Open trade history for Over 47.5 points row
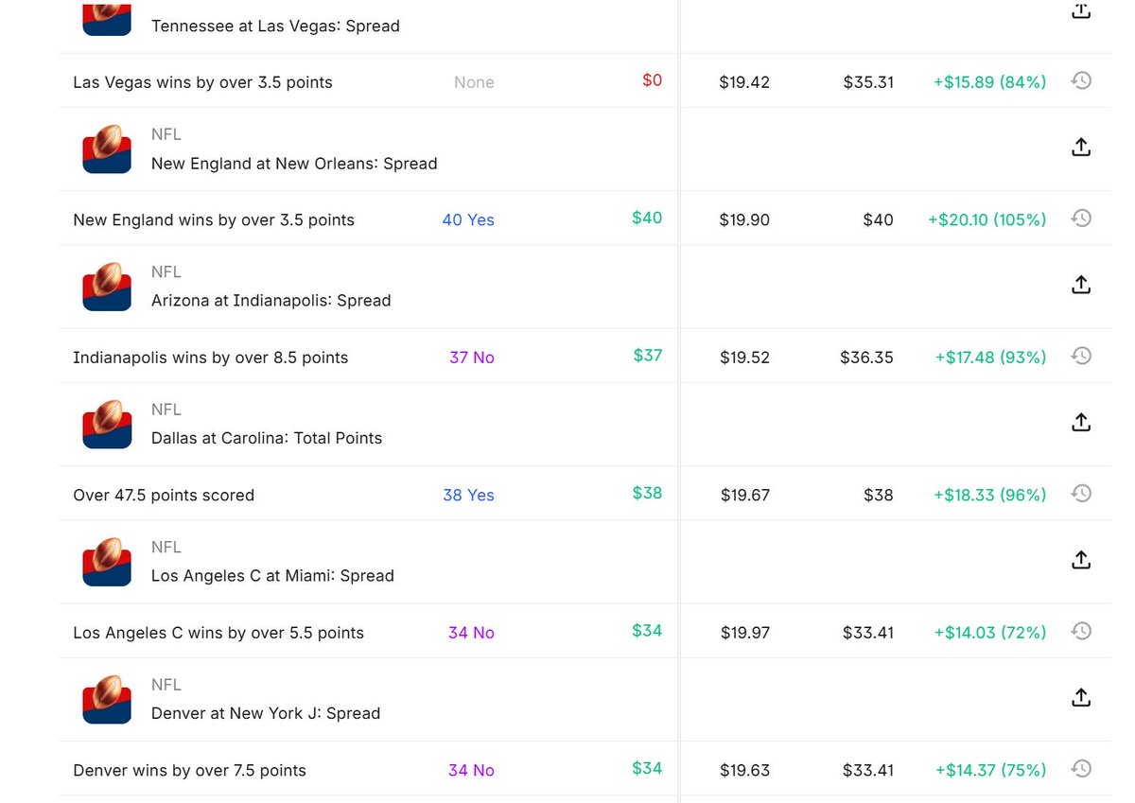This screenshot has width=1135, height=803. tap(1080, 494)
